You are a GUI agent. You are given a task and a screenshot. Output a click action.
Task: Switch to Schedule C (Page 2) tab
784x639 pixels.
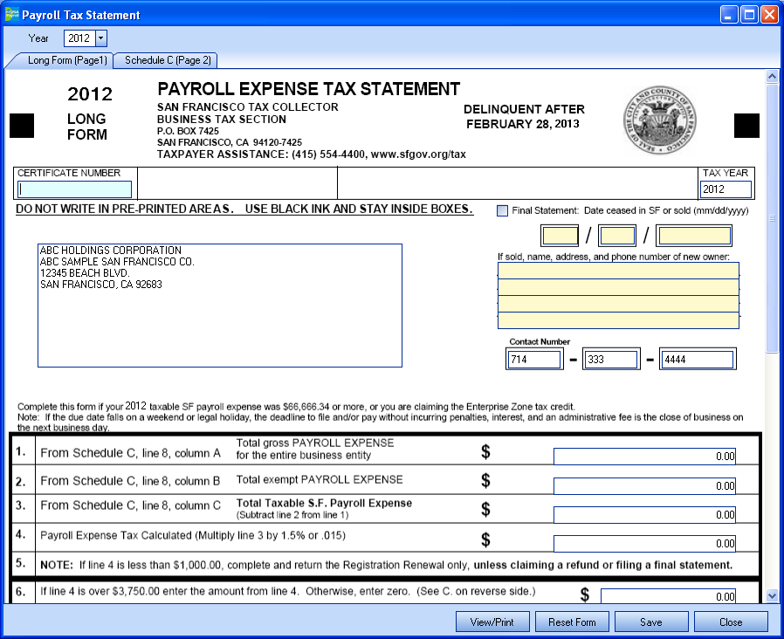(x=167, y=60)
